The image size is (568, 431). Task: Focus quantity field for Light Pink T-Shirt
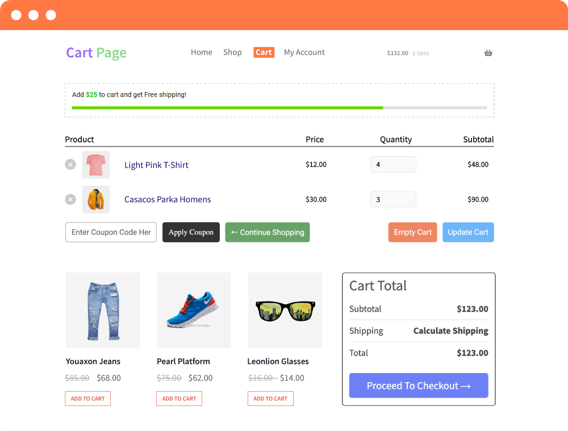pyautogui.click(x=393, y=165)
